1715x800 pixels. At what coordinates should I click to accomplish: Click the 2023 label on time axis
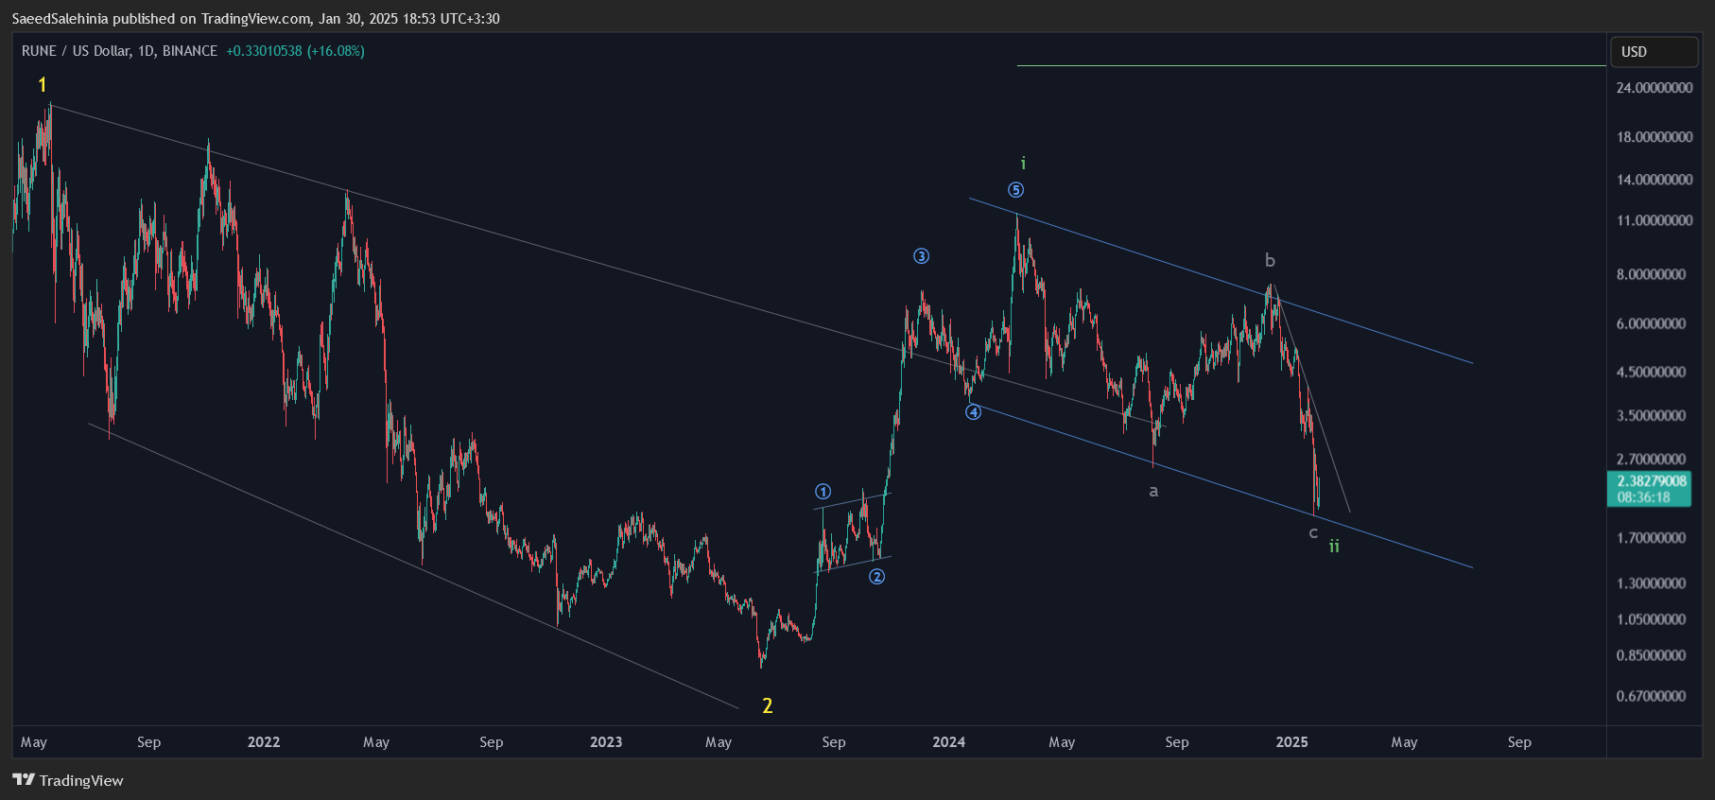click(606, 742)
